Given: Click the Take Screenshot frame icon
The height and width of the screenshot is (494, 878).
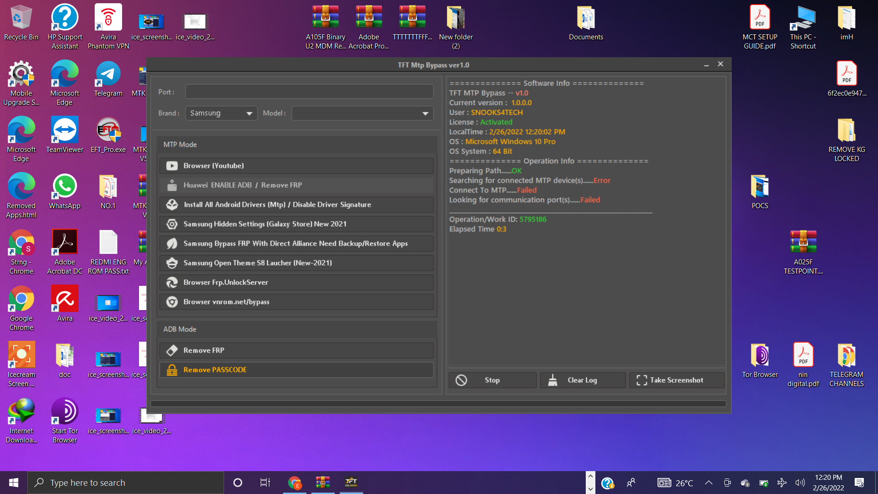Looking at the screenshot, I should (642, 380).
